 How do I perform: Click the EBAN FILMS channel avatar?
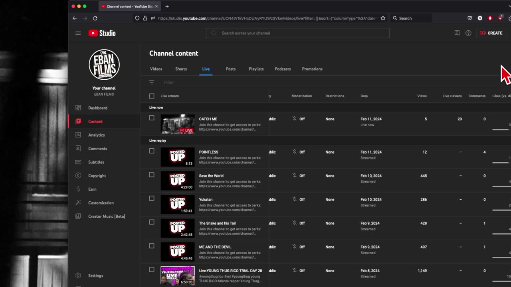click(x=104, y=65)
